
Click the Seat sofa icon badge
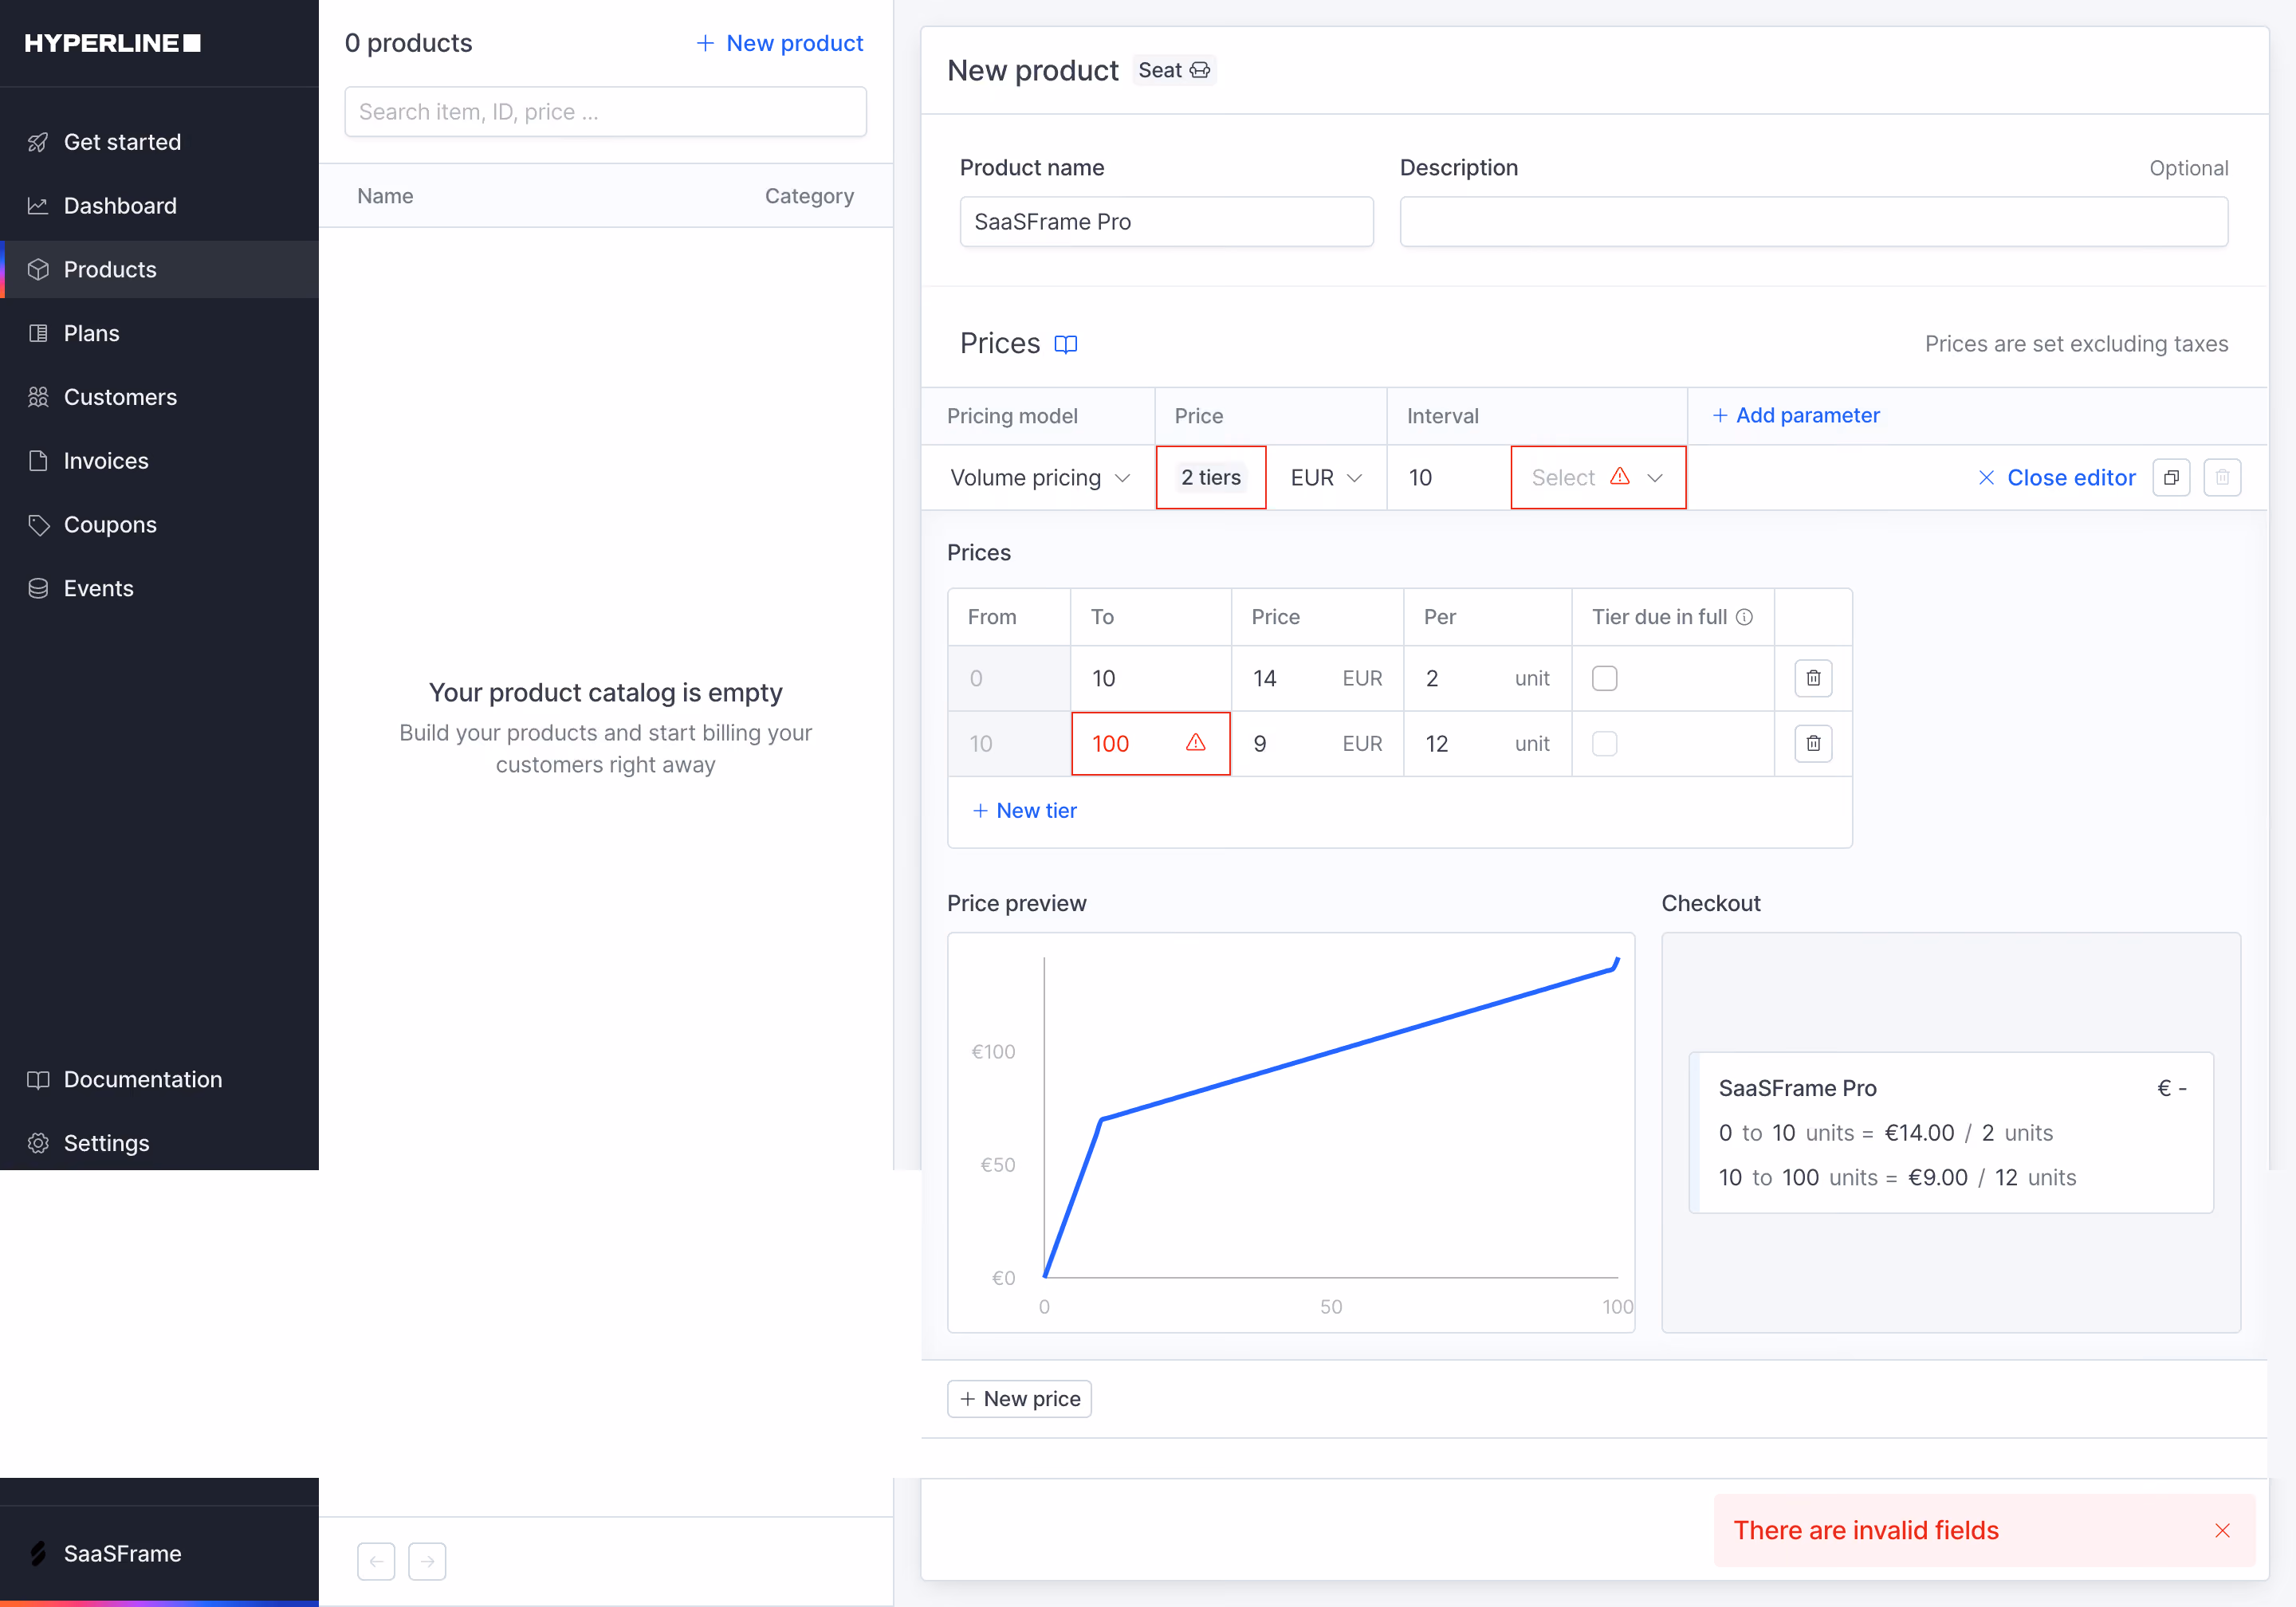(1174, 70)
